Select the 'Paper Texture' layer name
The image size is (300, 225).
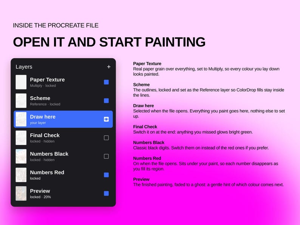pos(47,80)
